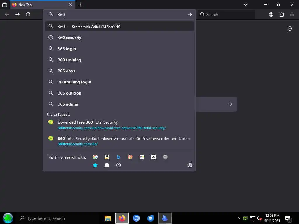Select the '360 training' suggestion
The image size is (299, 224).
click(119, 60)
